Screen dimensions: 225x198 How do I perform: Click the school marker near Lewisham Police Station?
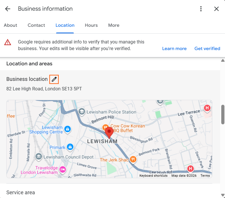click(x=82, y=111)
